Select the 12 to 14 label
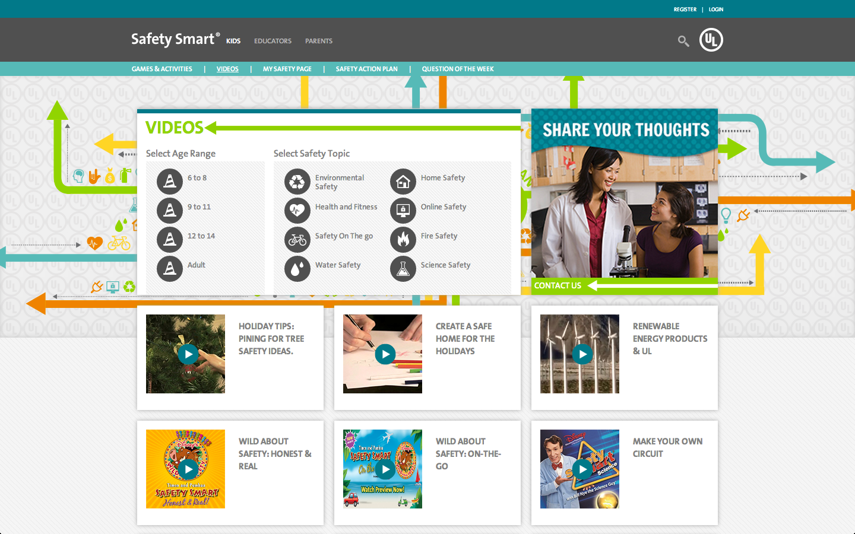 (201, 236)
